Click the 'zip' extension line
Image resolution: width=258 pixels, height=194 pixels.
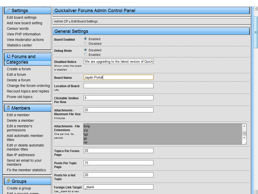[x=86, y=130]
